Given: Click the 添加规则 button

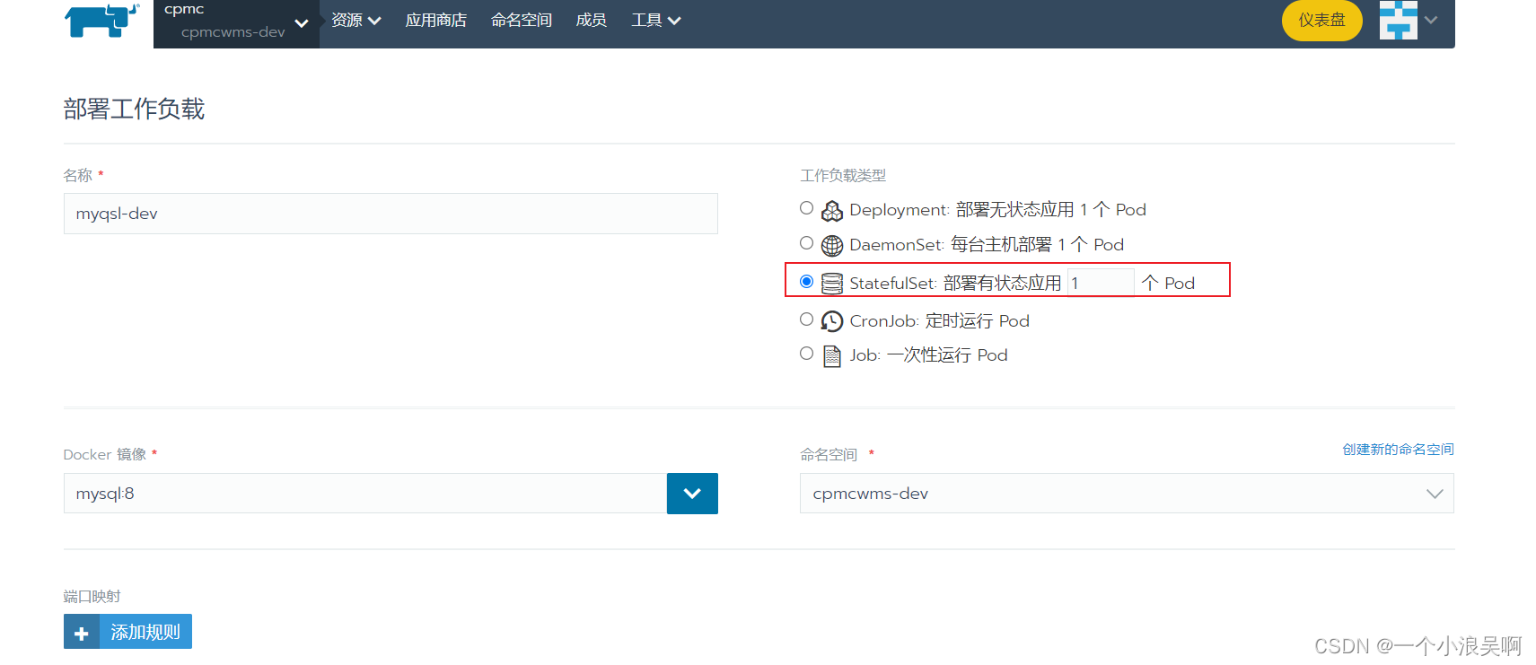Looking at the screenshot, I should [x=127, y=632].
